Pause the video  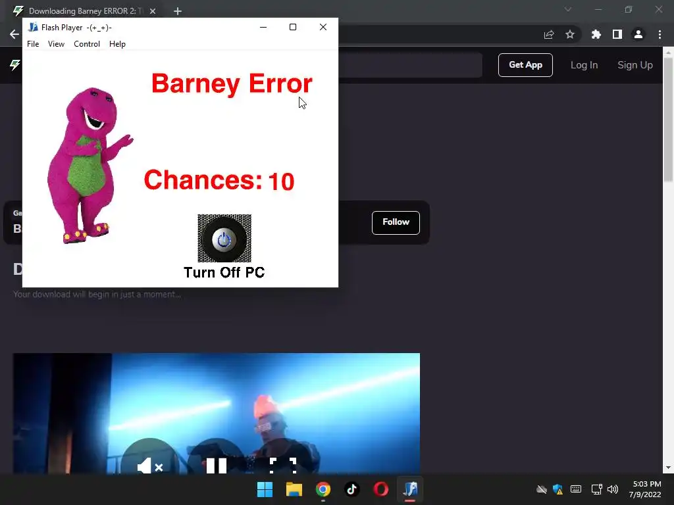point(216,466)
